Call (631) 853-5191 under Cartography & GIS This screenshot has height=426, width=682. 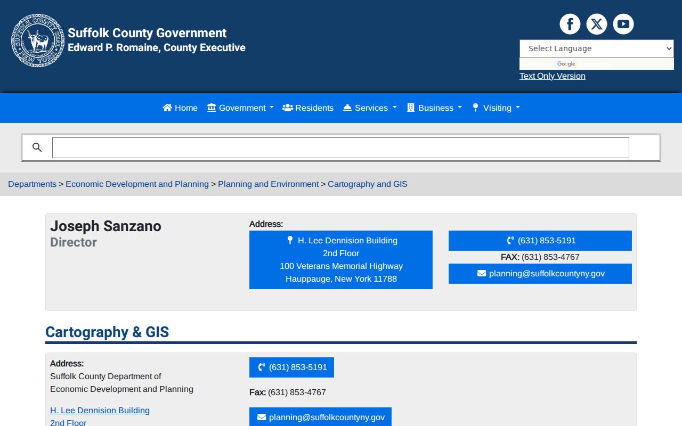coord(291,367)
